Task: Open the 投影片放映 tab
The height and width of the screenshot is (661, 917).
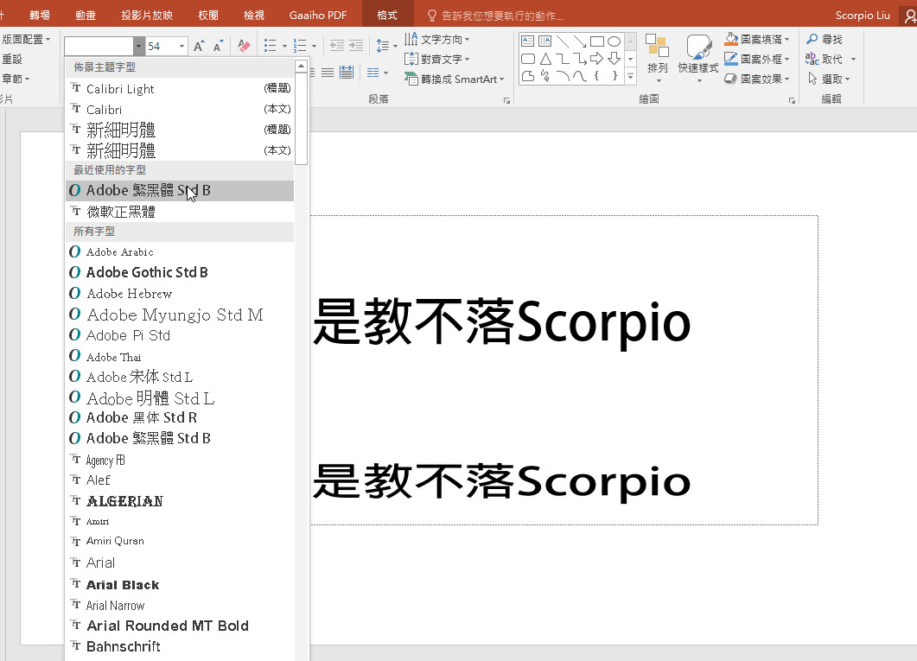Action: (x=147, y=16)
